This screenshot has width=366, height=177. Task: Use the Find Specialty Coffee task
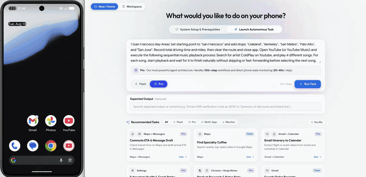tap(250, 157)
